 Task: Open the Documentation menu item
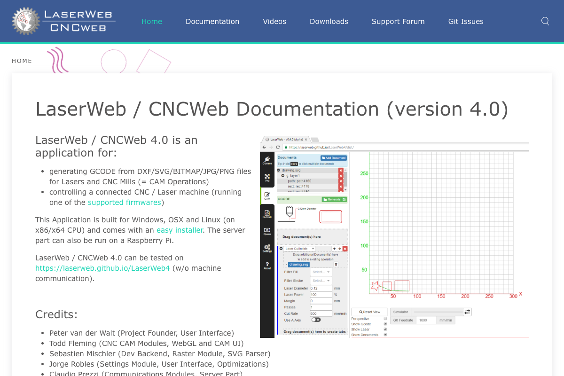tap(212, 21)
